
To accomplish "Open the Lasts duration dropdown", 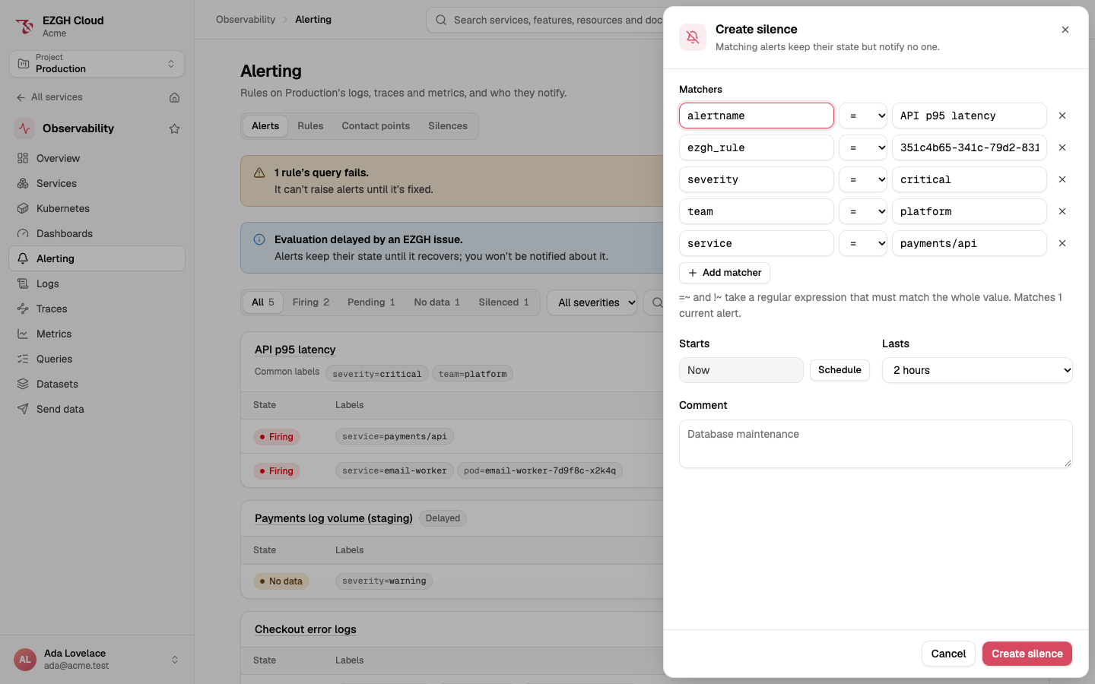I will click(977, 370).
